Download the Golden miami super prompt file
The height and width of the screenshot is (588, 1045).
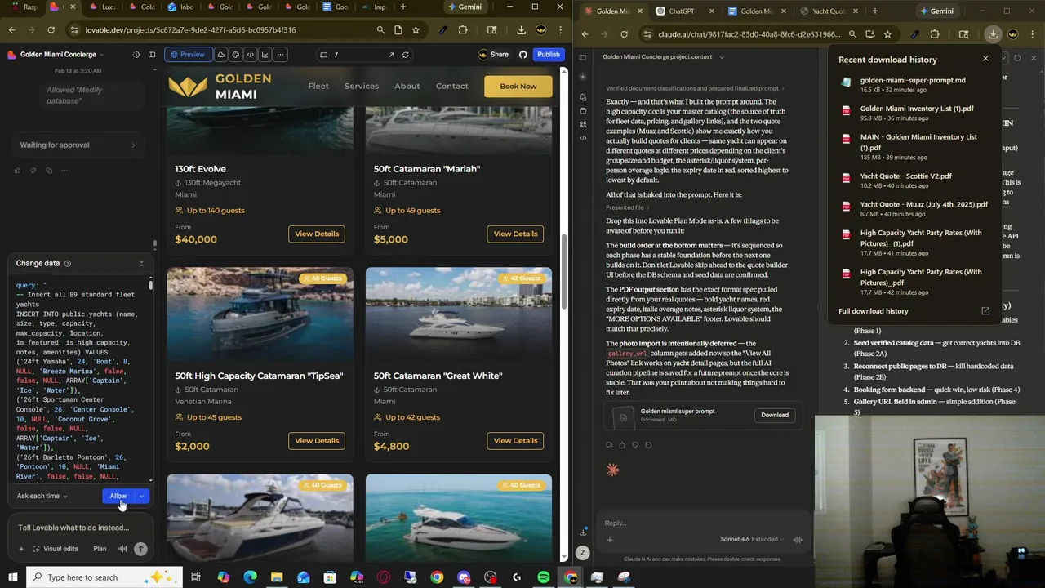tap(775, 415)
